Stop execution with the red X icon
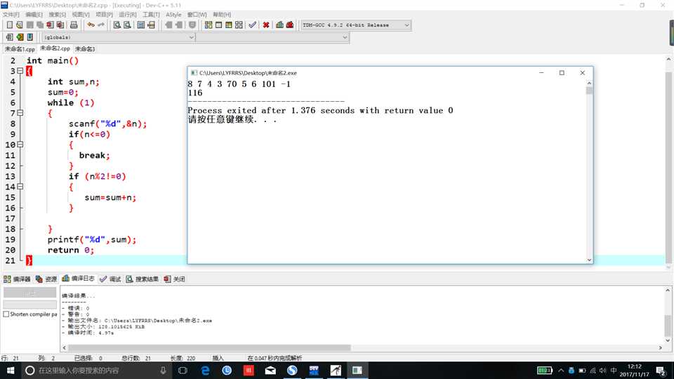Image resolution: width=674 pixels, height=379 pixels. (266, 25)
